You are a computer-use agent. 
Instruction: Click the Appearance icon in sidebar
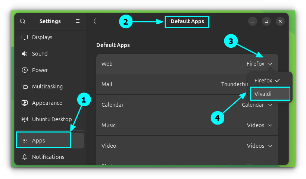(x=25, y=103)
